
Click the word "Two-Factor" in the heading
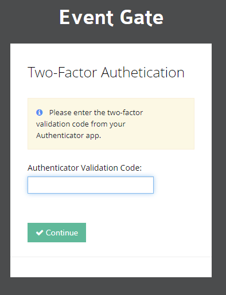[x=63, y=72]
